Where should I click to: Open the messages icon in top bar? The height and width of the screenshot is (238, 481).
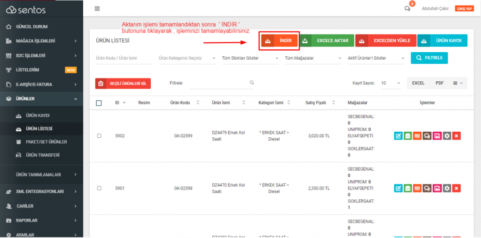(x=407, y=8)
